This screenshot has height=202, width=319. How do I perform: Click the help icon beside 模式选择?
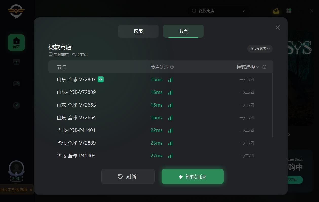[264, 67]
